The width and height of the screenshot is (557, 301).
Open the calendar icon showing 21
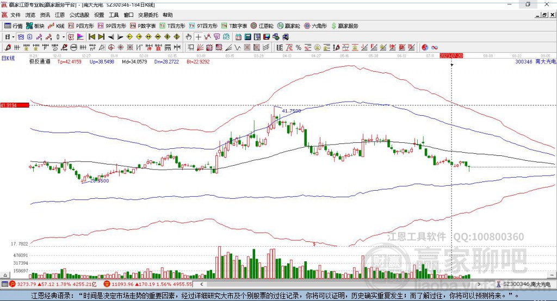tap(238, 37)
